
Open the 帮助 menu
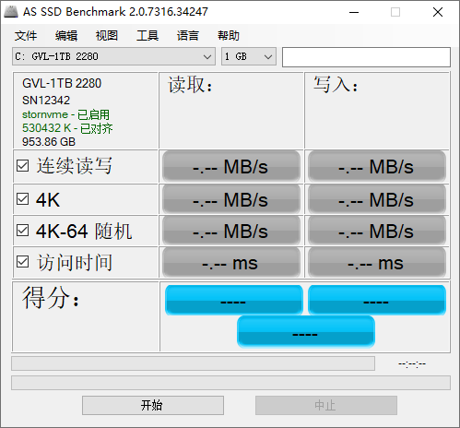click(229, 36)
